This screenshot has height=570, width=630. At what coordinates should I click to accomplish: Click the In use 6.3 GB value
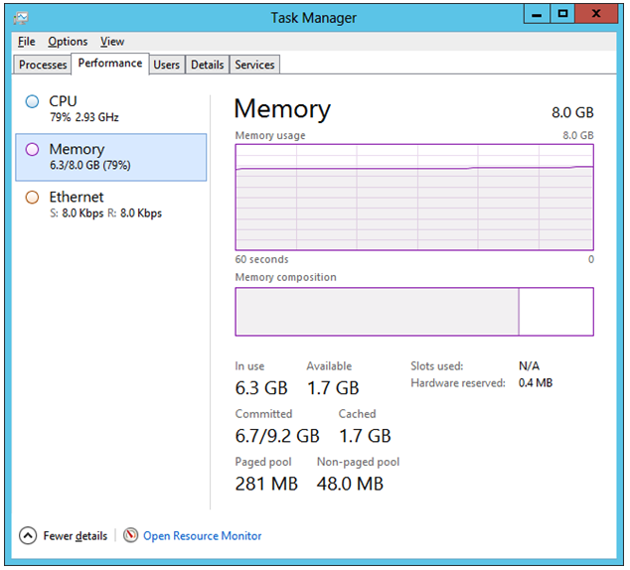point(261,388)
